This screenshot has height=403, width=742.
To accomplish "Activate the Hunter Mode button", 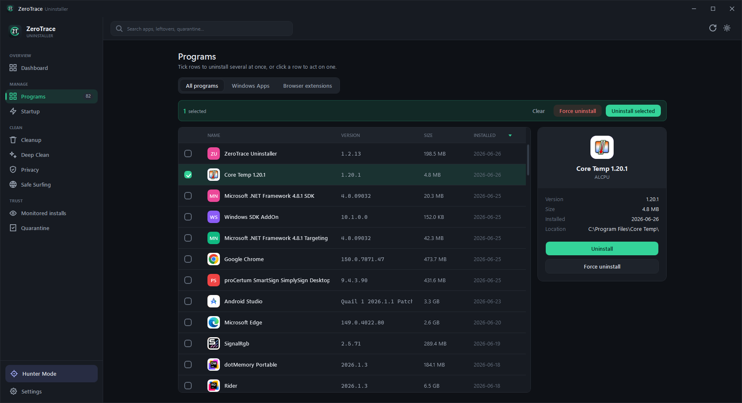I will [52, 374].
